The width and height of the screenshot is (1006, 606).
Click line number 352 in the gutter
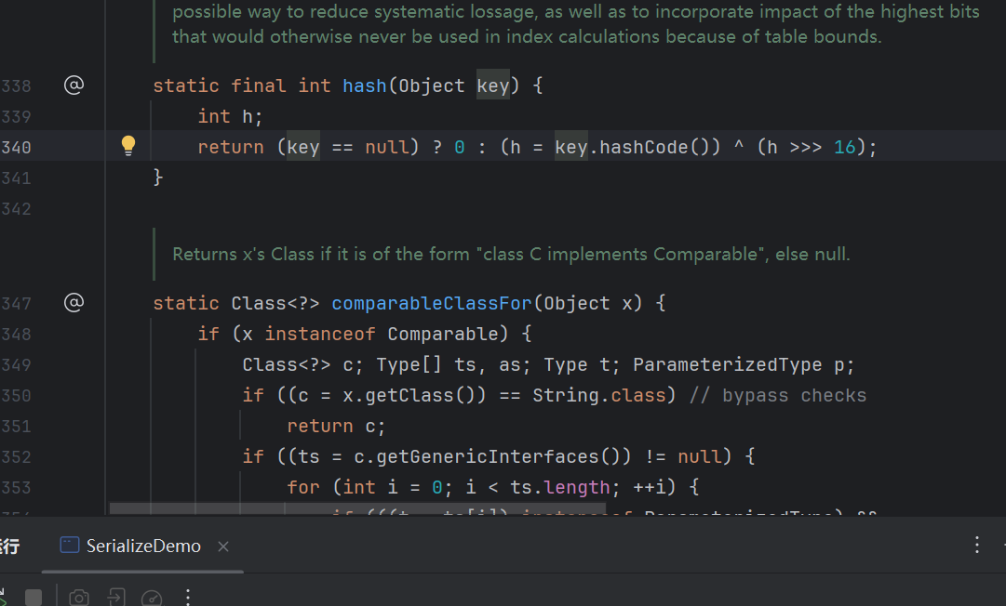(x=16, y=456)
